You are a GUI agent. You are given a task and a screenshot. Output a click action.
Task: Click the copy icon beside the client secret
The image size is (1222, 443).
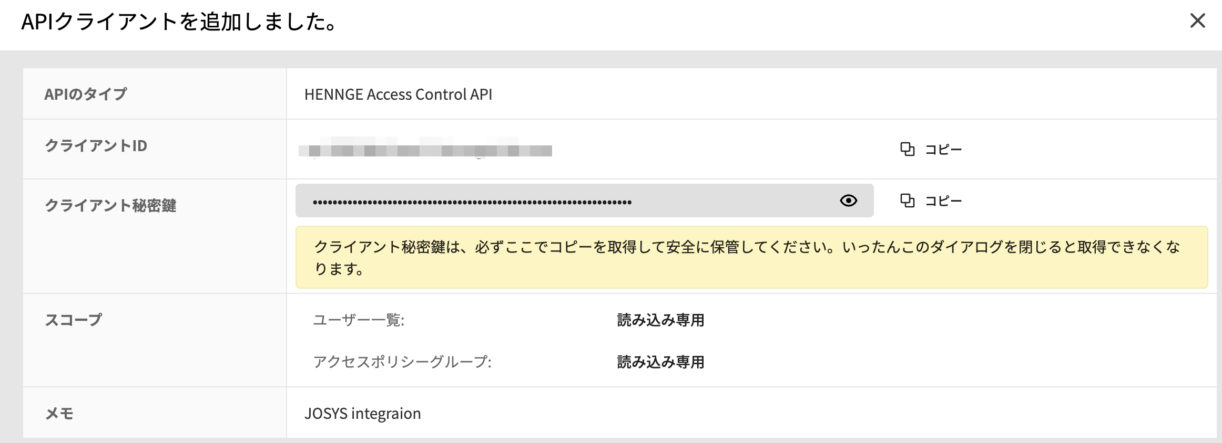(x=908, y=201)
